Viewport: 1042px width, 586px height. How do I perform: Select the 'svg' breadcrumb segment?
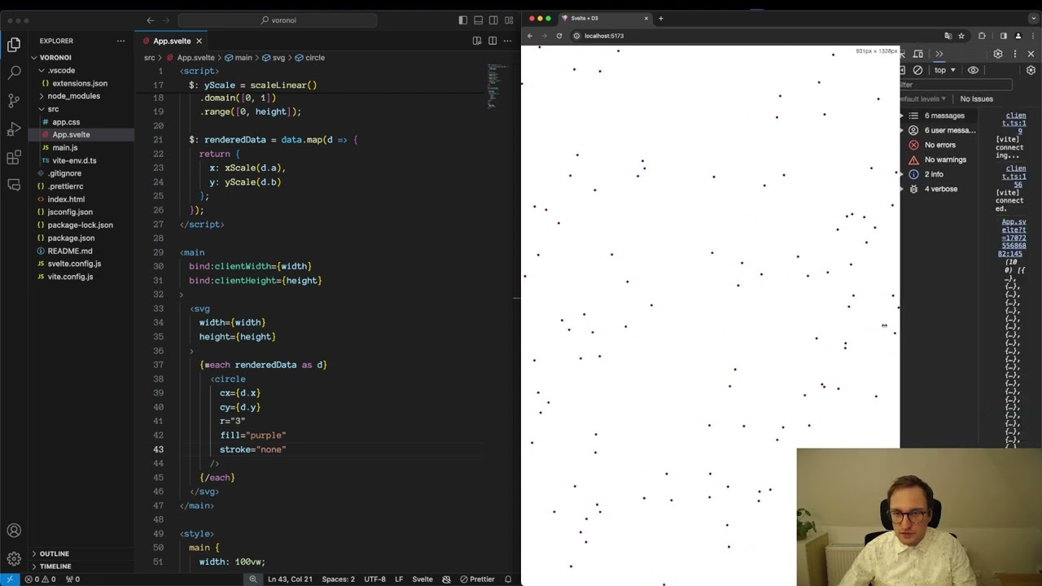(274, 58)
